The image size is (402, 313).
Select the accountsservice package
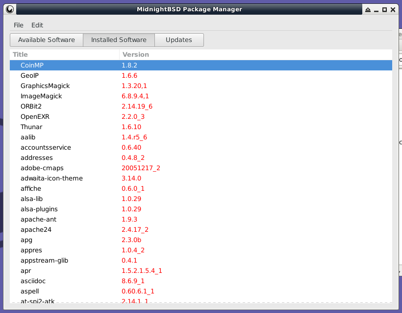[x=46, y=148]
